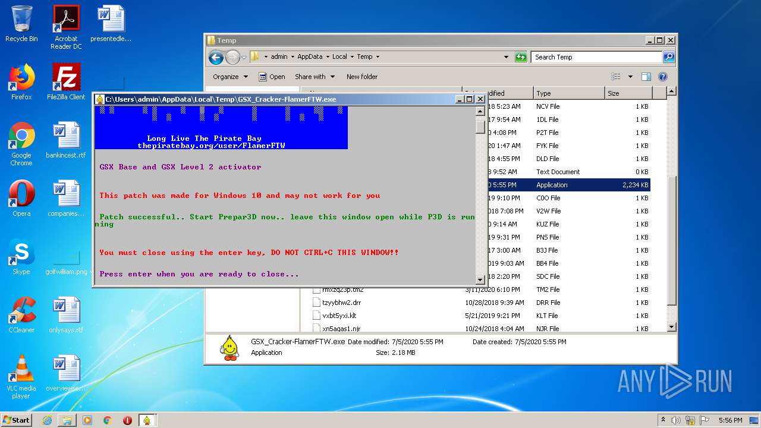
Task: Select the GSX Cracker taskbar button
Action: tap(147, 420)
